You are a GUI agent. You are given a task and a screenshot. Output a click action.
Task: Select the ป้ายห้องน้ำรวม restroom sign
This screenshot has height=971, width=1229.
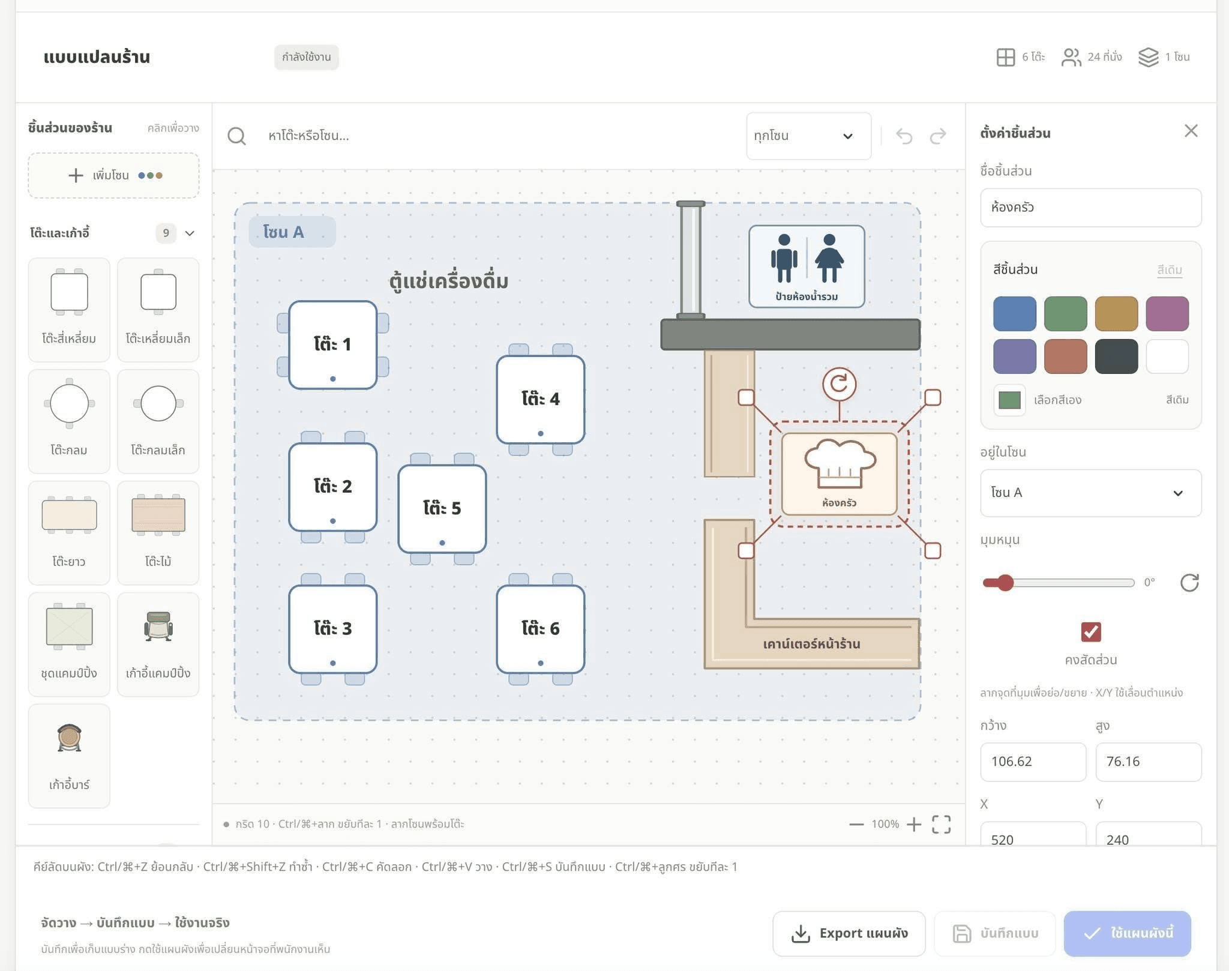[x=807, y=266]
